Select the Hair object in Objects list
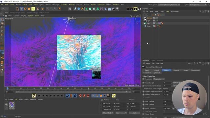 pyautogui.click(x=148, y=23)
